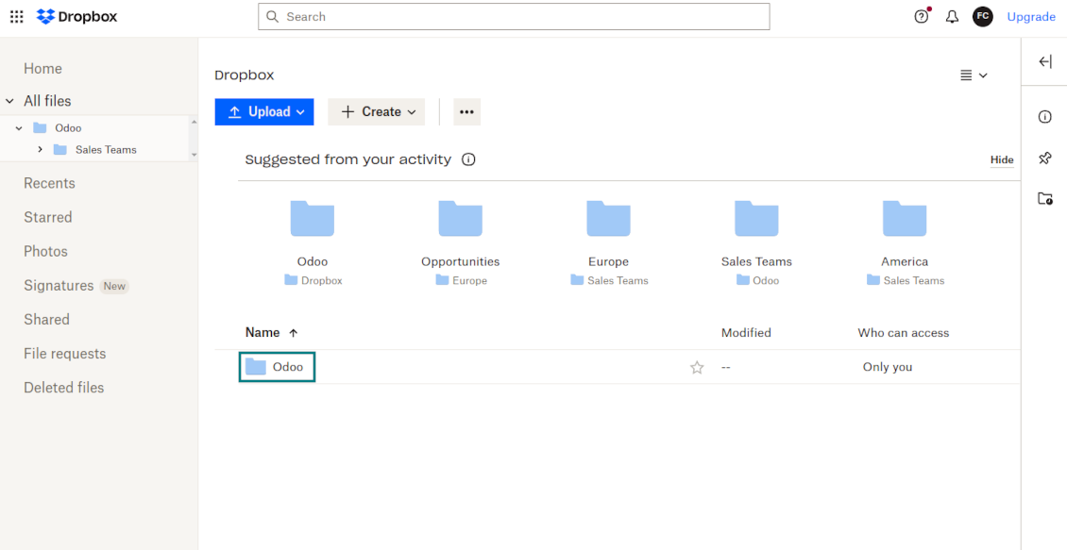Click the Modified column header
This screenshot has height=550, width=1067.
pyautogui.click(x=746, y=332)
